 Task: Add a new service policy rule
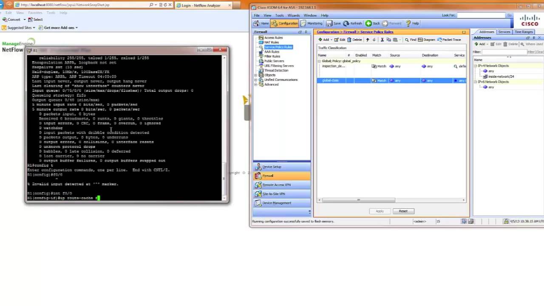(x=324, y=40)
